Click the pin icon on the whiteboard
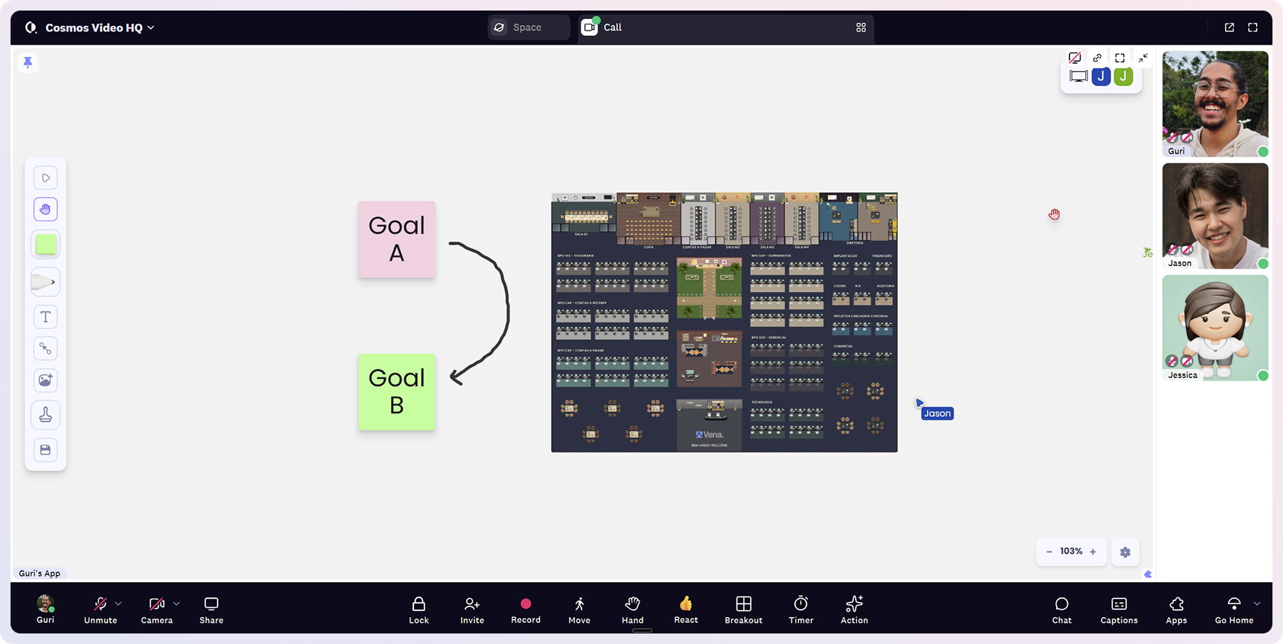This screenshot has width=1283, height=644. [x=28, y=63]
